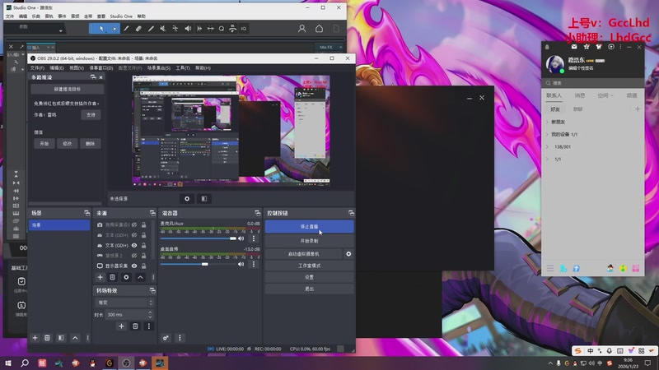Image resolution: width=659 pixels, height=370 pixels.
Task: Click the OBS preview canvas thumbnail
Action: click(x=231, y=130)
